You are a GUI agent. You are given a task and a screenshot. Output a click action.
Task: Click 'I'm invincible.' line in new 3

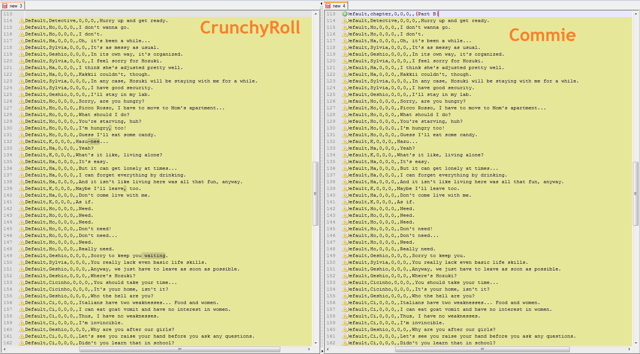click(101, 323)
